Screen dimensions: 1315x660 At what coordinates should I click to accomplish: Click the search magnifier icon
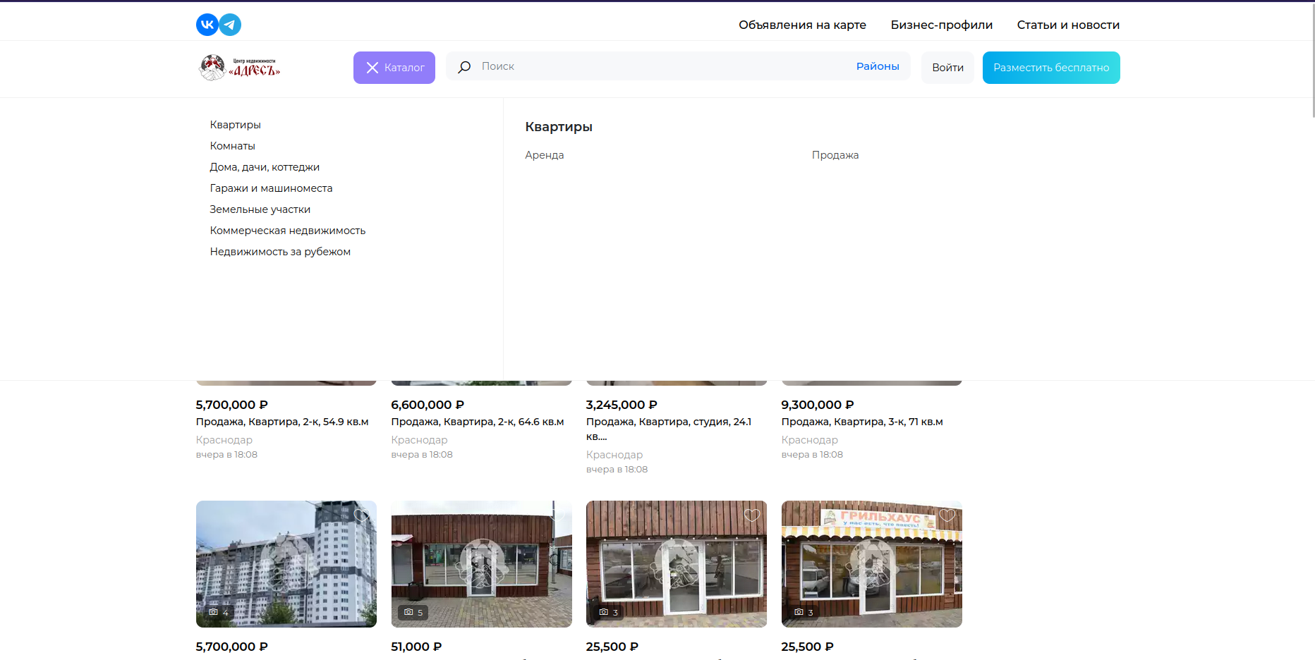[x=464, y=67]
